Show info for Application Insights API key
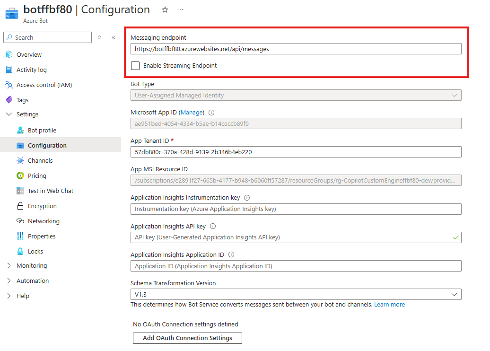 tap(213, 226)
